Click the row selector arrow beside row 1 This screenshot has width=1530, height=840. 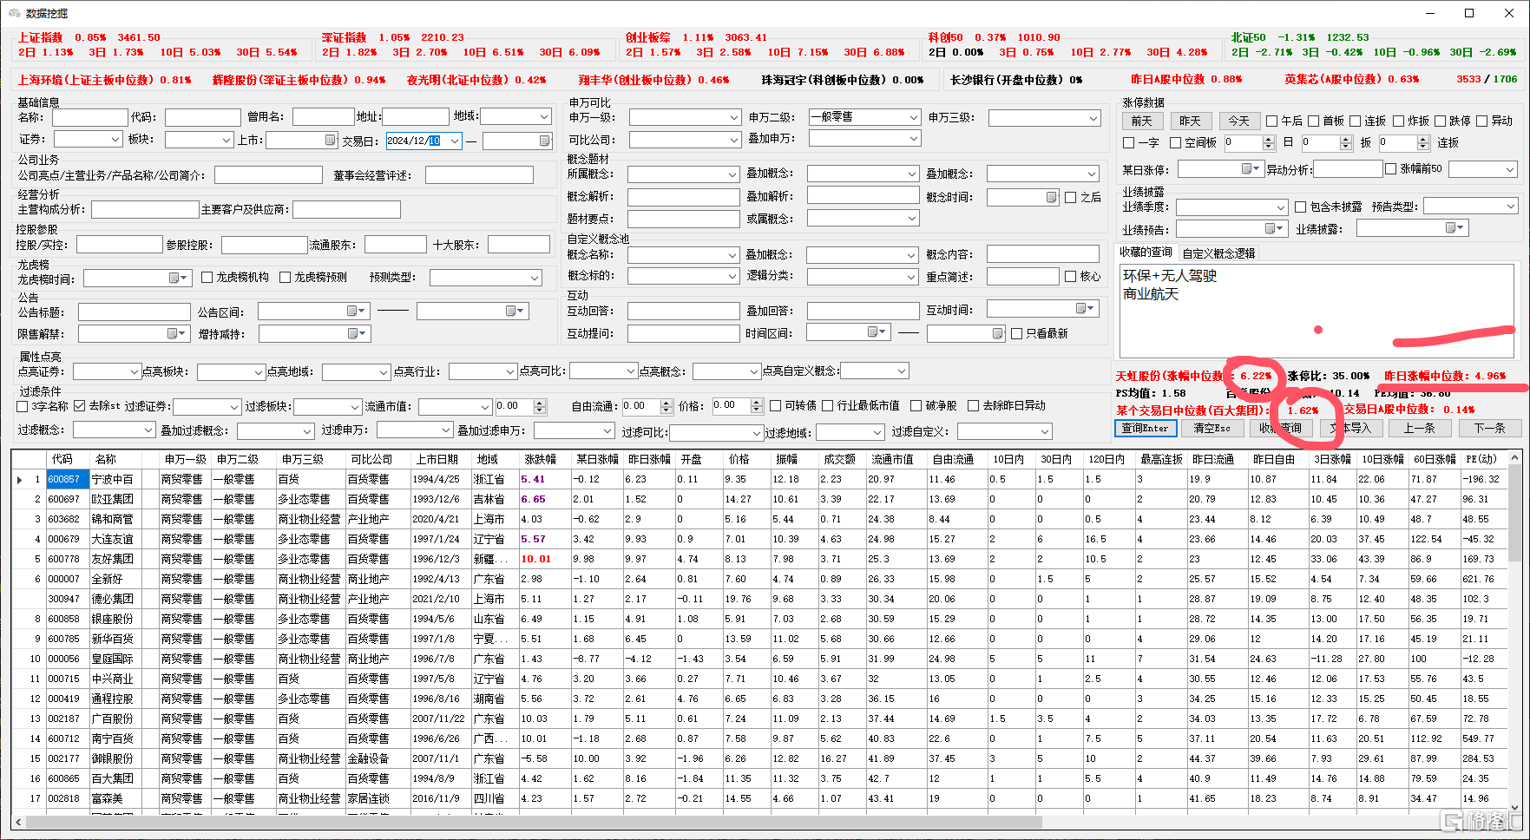pyautogui.click(x=19, y=480)
